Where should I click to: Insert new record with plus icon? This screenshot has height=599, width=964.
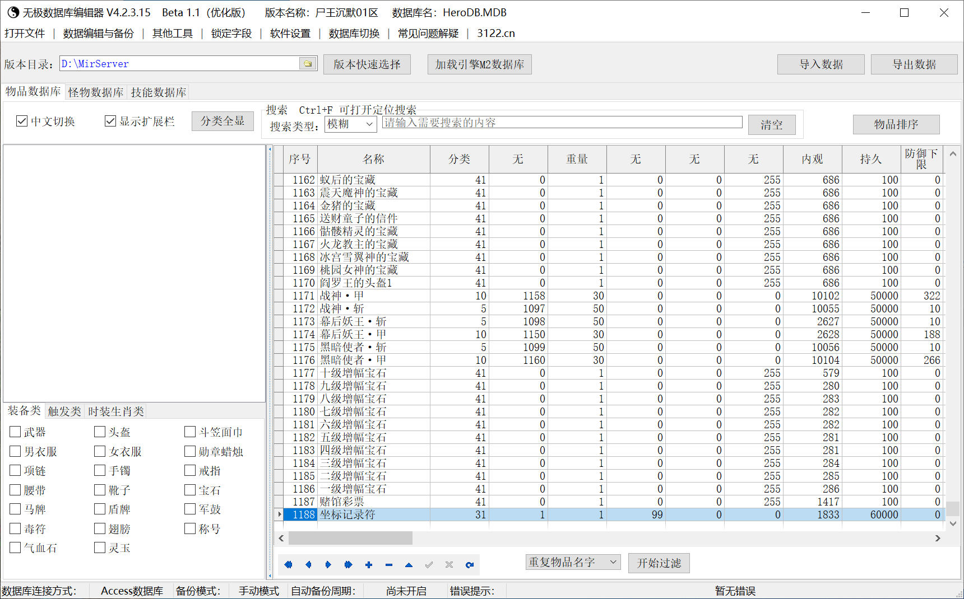[x=369, y=565]
